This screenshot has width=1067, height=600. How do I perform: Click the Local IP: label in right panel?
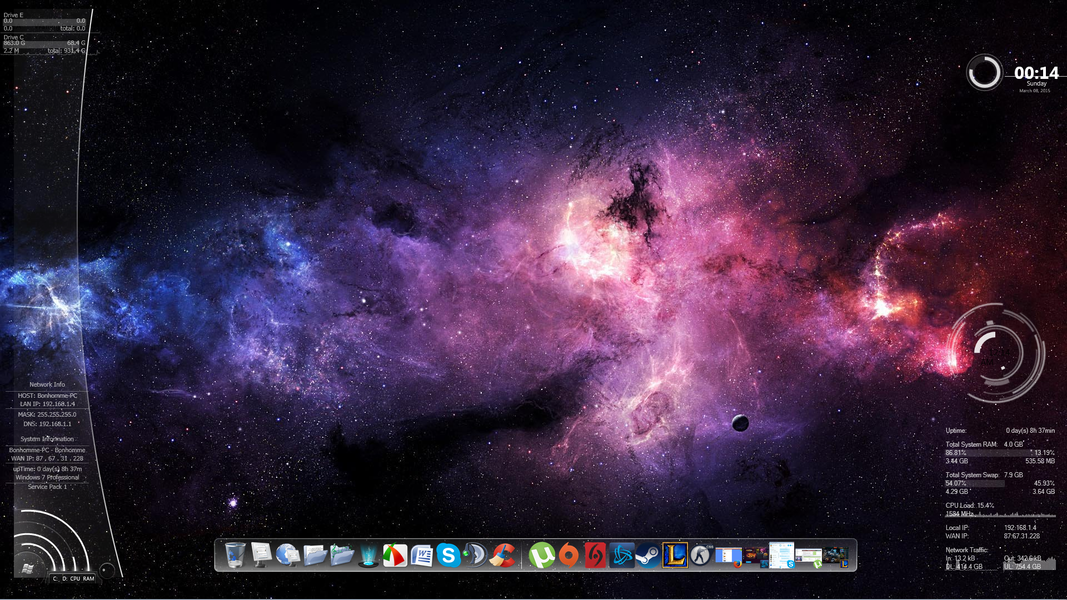(957, 528)
